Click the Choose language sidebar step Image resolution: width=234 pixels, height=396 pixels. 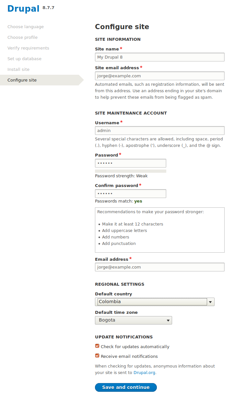(26, 27)
